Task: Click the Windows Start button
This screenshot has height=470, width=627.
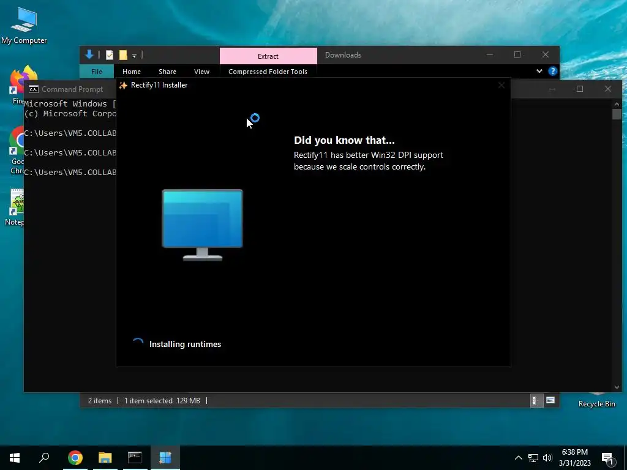Action: coord(15,458)
